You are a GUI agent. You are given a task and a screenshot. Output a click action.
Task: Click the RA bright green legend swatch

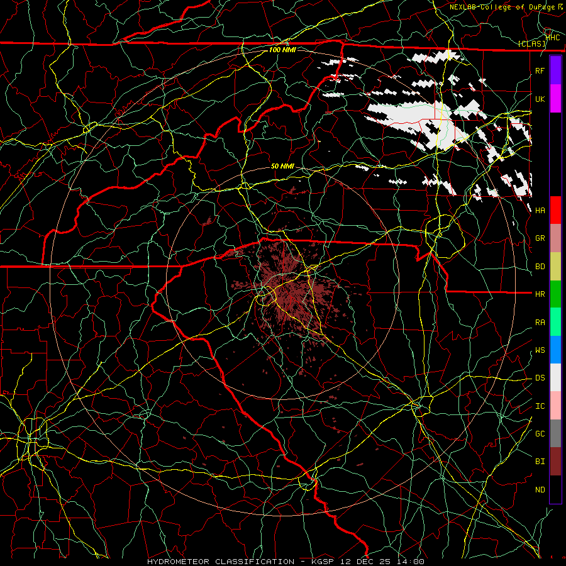coord(555,322)
